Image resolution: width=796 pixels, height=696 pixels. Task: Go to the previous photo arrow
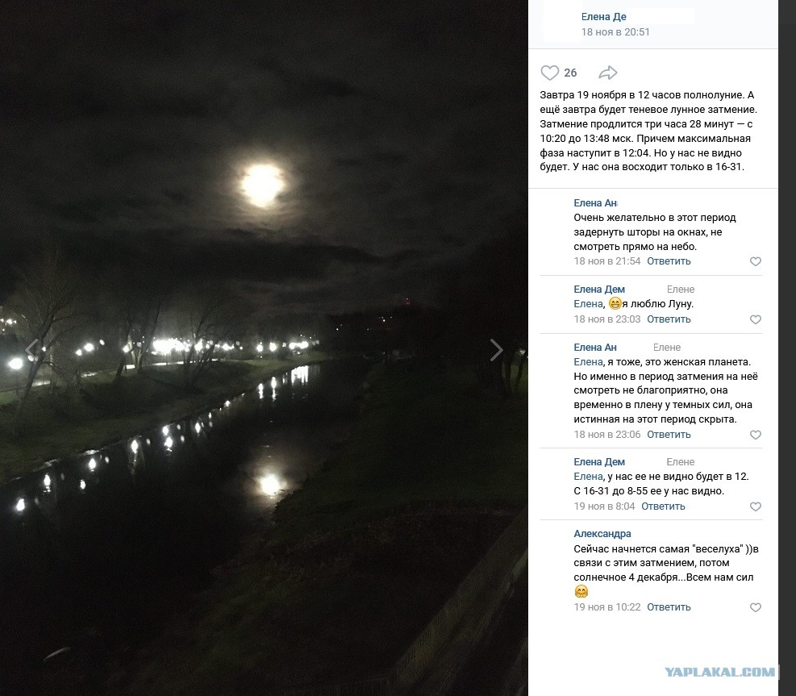31,350
